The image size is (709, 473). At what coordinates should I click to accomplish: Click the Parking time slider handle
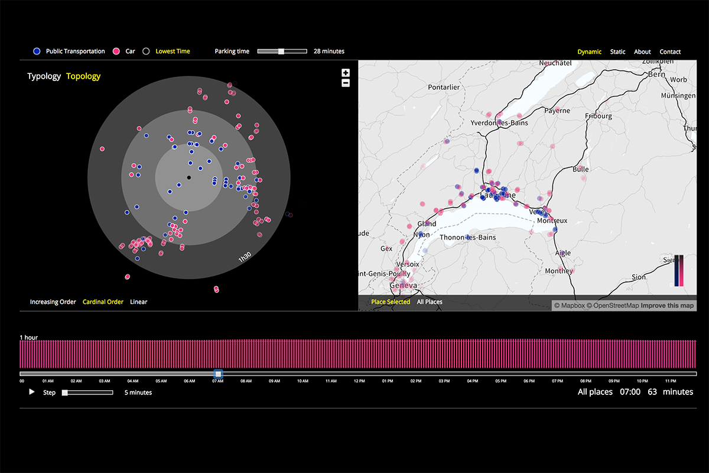281,51
